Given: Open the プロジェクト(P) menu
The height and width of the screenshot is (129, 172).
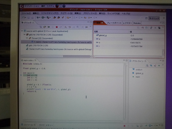Looking at the screenshot, I should pos(90,13).
